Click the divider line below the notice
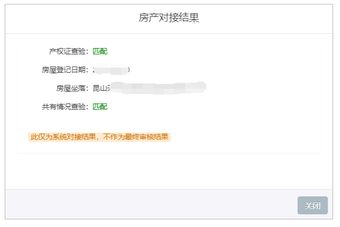The image size is (340, 227). [x=169, y=154]
